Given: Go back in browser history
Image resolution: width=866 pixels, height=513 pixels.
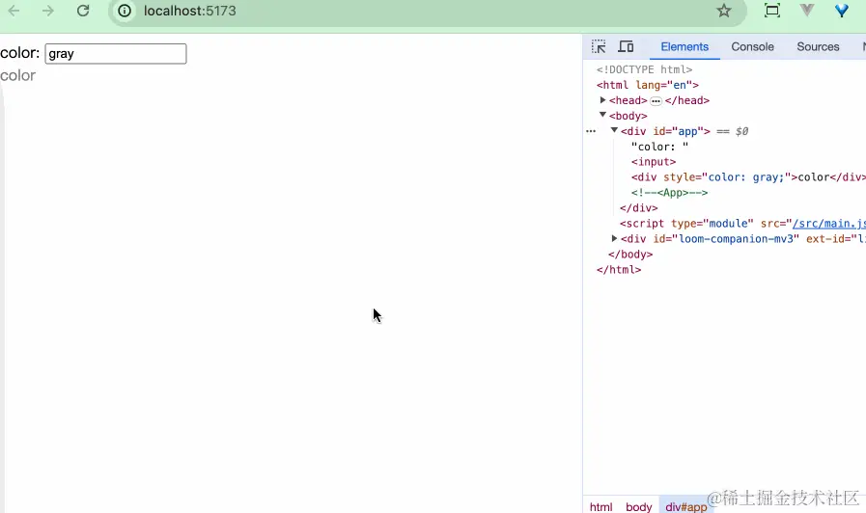Looking at the screenshot, I should point(14,11).
